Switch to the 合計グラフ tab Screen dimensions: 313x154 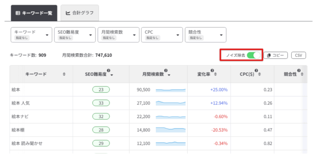(79, 13)
